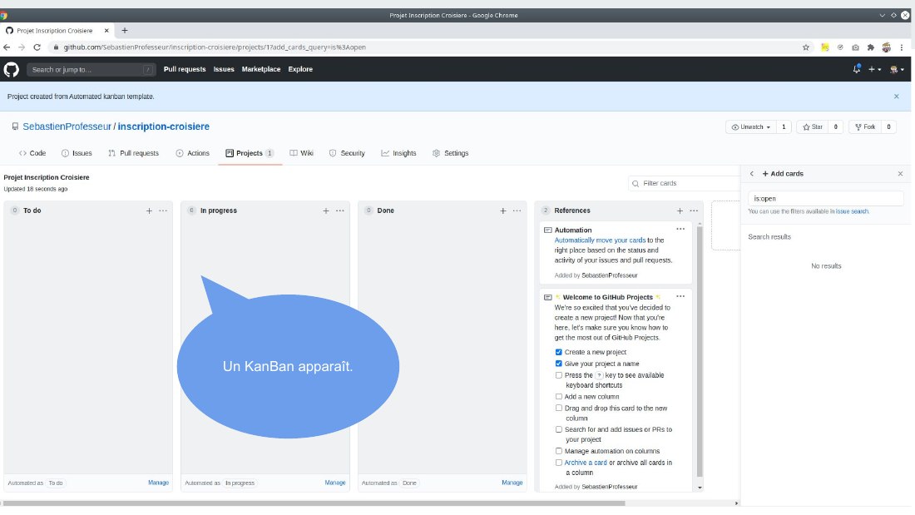Open the To do column options menu
This screenshot has width=915, height=515.
click(x=163, y=210)
